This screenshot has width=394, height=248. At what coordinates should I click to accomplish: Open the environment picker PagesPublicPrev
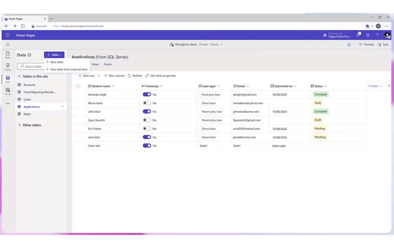(x=337, y=35)
